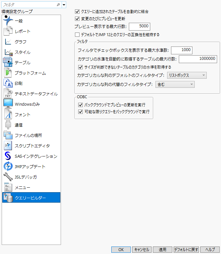
Task: Select the Windowsのみ monitor icon
Action: (8, 104)
